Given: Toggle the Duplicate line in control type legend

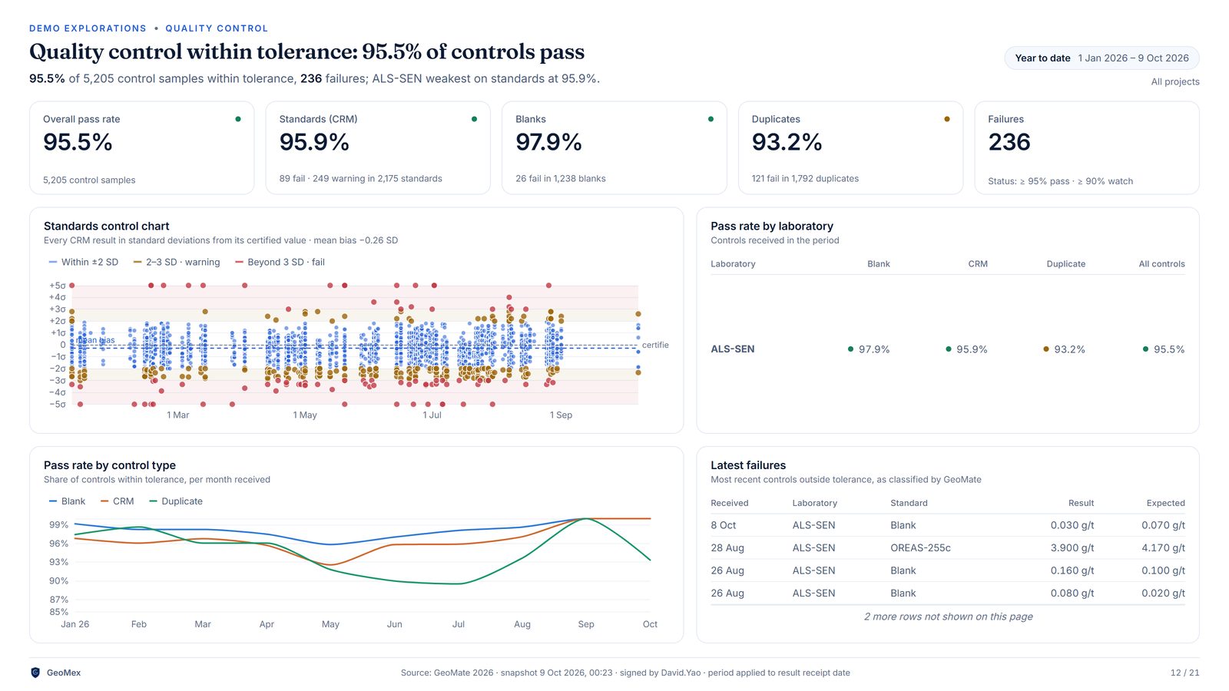Looking at the screenshot, I should point(175,501).
